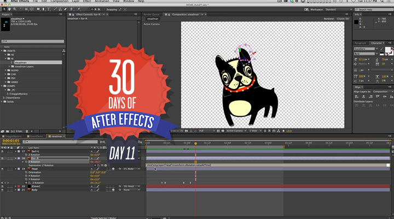
Task: Select the Zoom magnifier tool
Action: coord(15,9)
